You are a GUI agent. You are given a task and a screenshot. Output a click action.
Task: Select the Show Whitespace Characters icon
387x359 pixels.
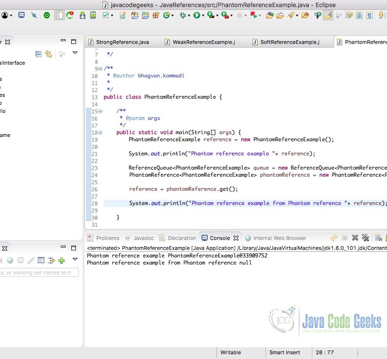click(x=369, y=16)
